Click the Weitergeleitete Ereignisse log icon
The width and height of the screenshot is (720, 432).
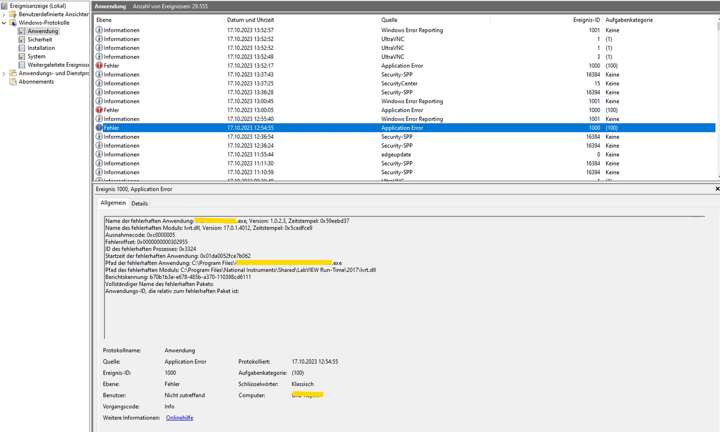pos(22,65)
